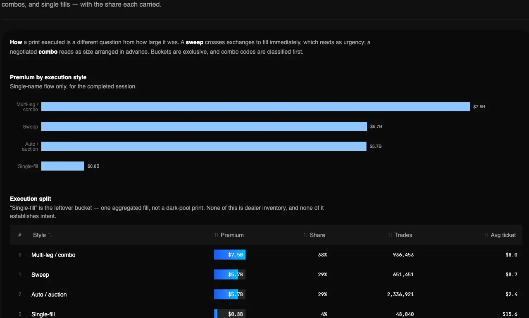Image resolution: width=529 pixels, height=318 pixels.
Task: Click the $0.8B premium cell bar
Action: 230,314
